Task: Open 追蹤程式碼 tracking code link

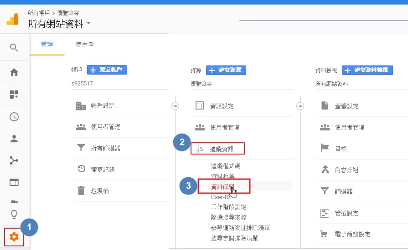Action: [226, 166]
